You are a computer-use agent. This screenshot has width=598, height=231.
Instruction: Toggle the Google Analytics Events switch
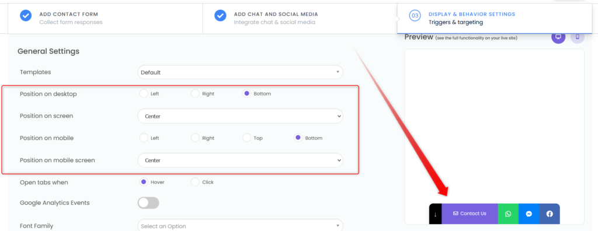148,203
